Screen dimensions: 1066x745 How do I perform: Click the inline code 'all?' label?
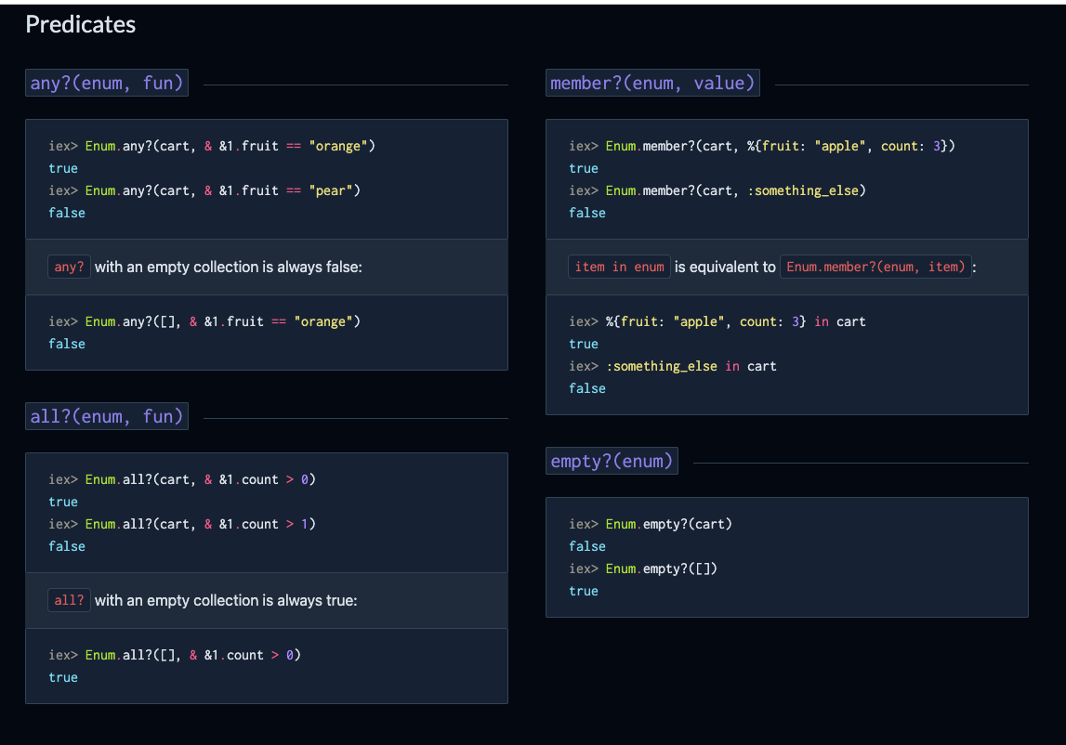70,600
